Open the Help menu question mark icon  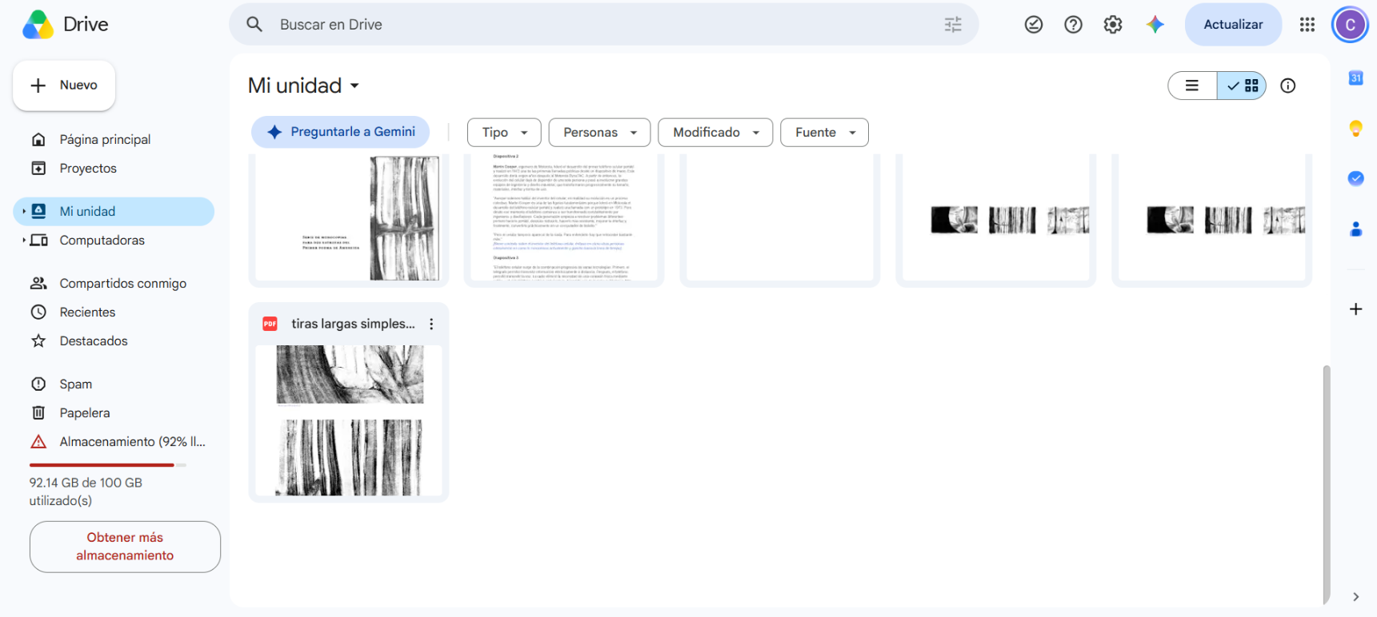1074,25
